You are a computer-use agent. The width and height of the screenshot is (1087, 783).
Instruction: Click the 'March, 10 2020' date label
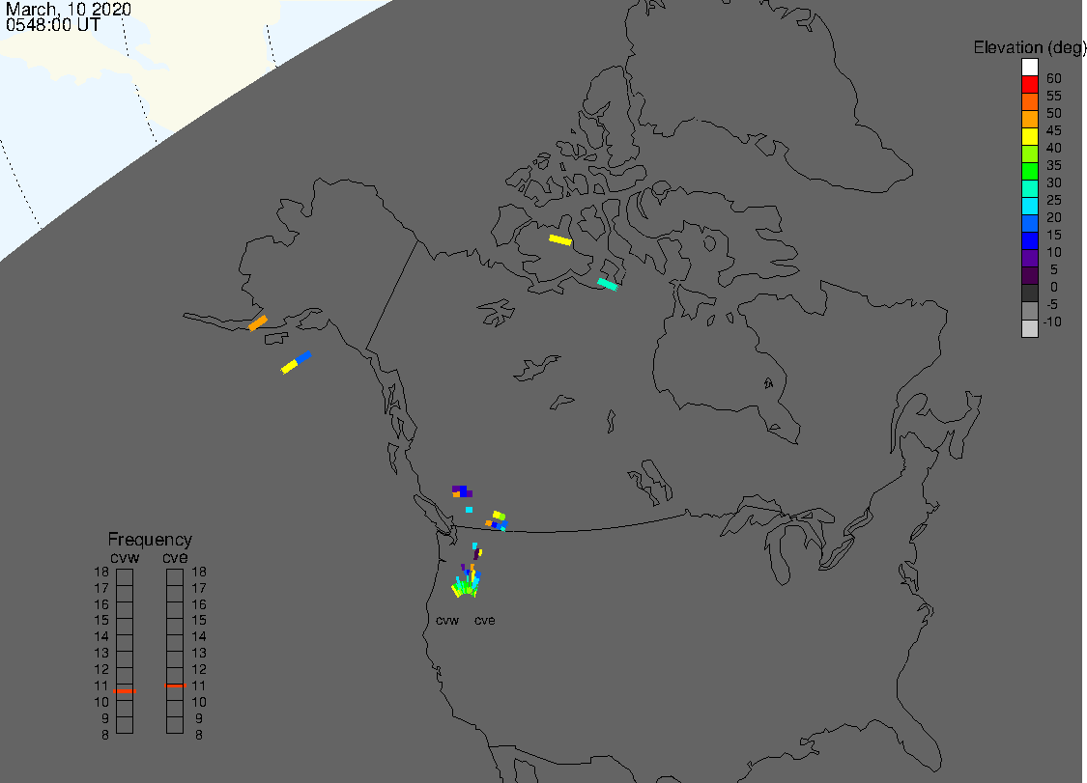tap(68, 9)
